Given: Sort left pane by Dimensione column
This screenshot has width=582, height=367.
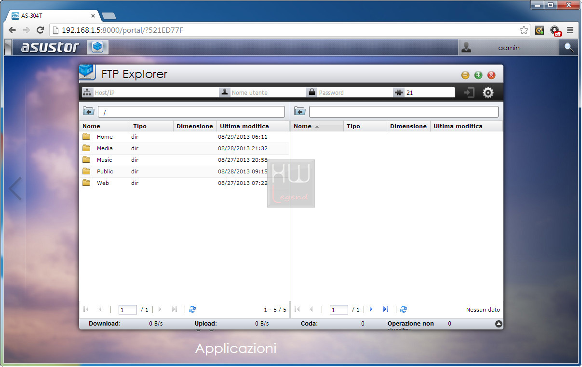Looking at the screenshot, I should pyautogui.click(x=195, y=126).
